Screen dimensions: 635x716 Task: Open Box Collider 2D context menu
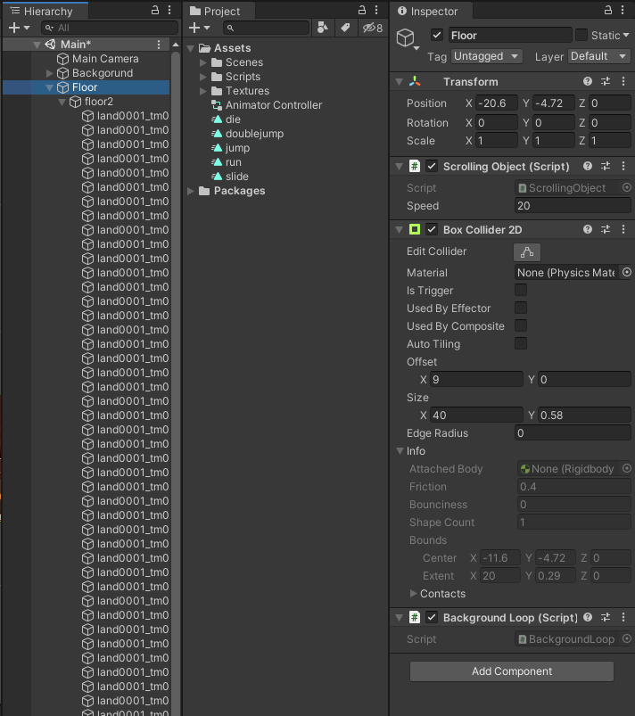[623, 229]
